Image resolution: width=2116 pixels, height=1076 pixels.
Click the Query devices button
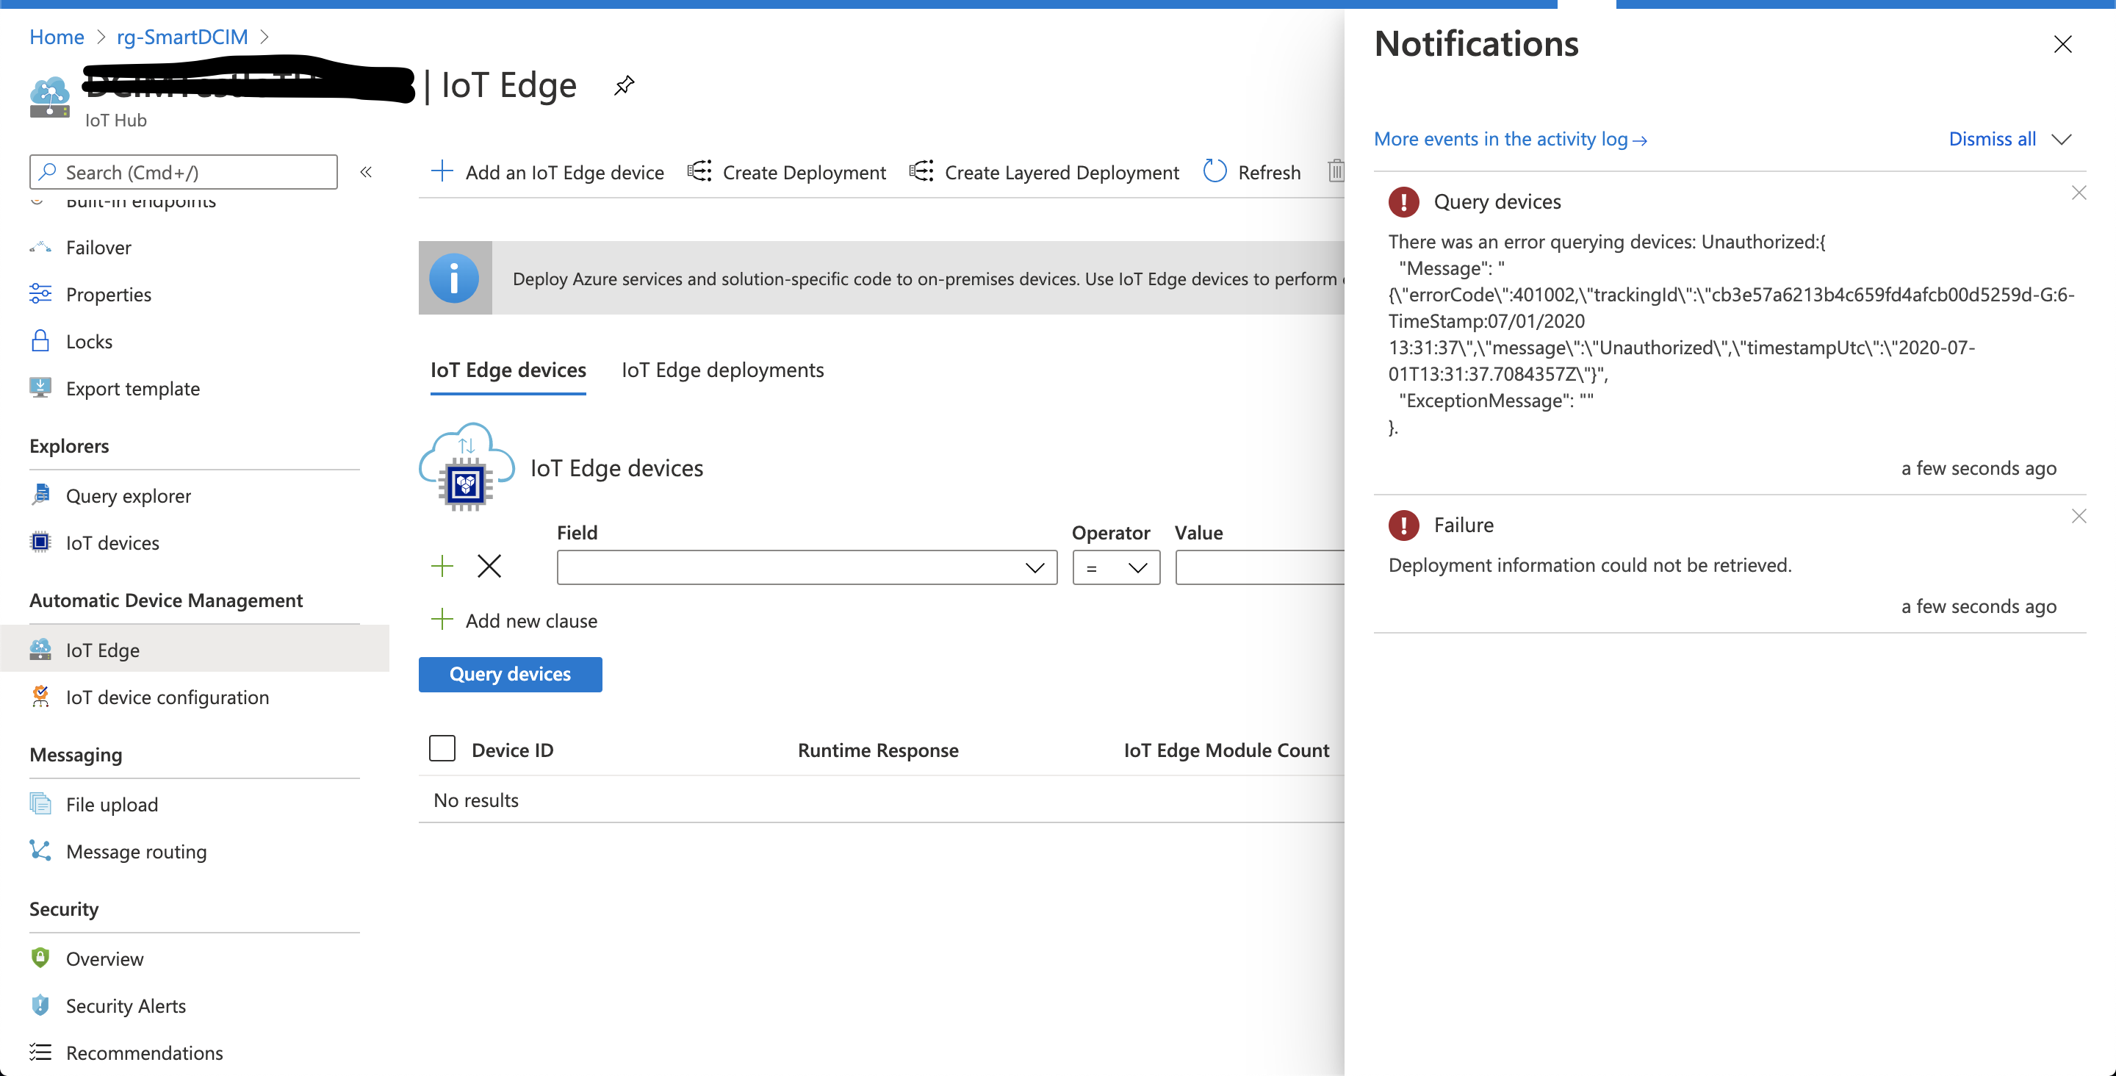510,674
